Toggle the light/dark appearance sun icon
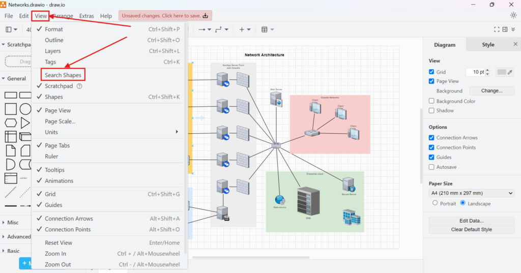The width and height of the screenshot is (521, 273). click(x=513, y=15)
